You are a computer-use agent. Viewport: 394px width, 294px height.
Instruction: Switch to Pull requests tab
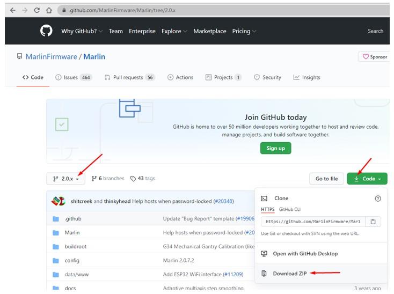130,77
